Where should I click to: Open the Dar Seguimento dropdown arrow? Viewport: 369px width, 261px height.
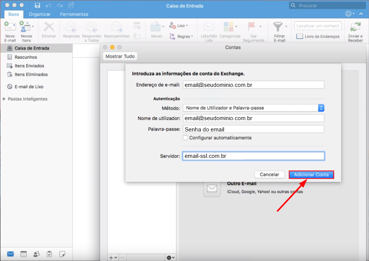[x=260, y=26]
